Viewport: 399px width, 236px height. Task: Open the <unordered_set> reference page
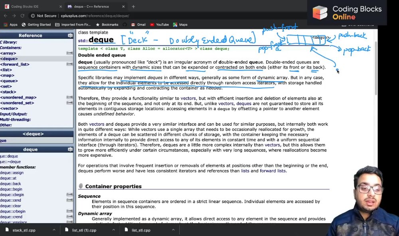[17, 103]
